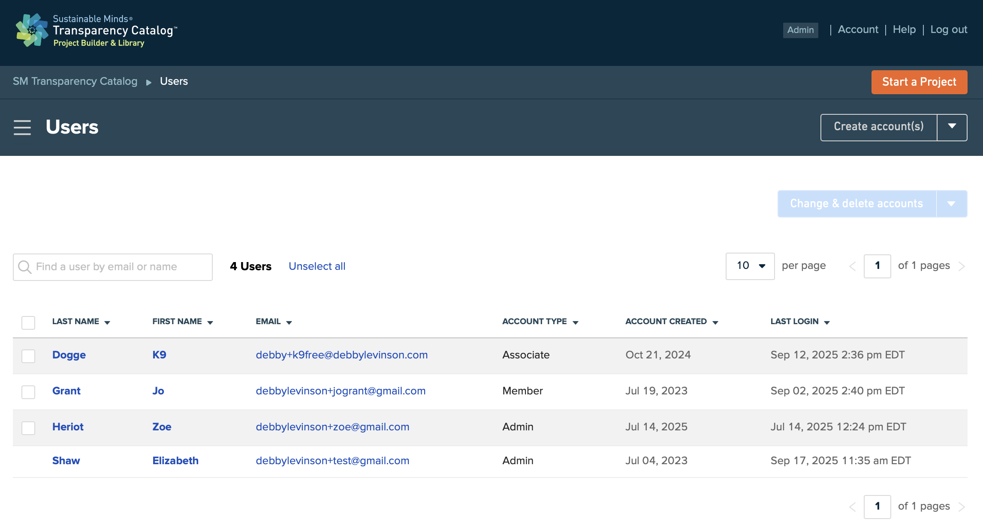
Task: Click Jul 19, 2023 created date
Action: pos(656,391)
